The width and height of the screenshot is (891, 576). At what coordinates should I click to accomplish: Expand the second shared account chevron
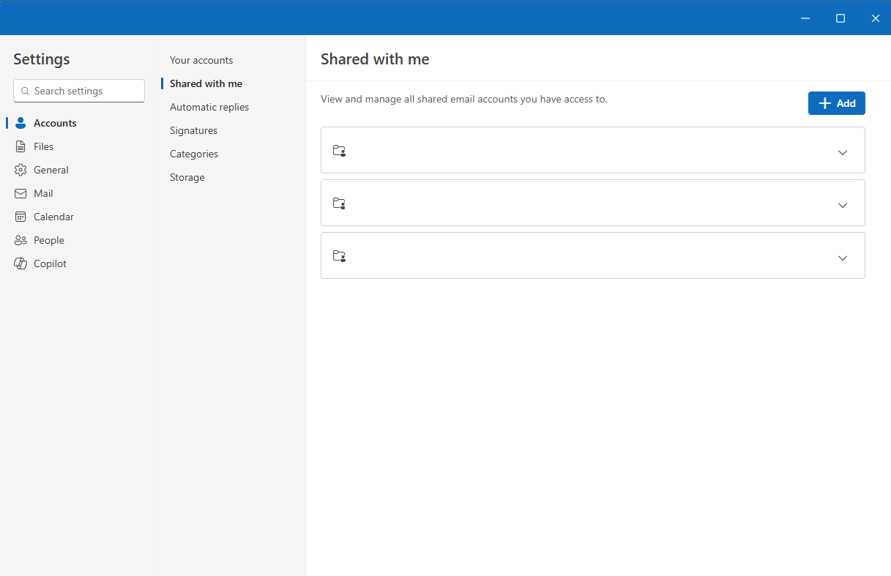843,205
